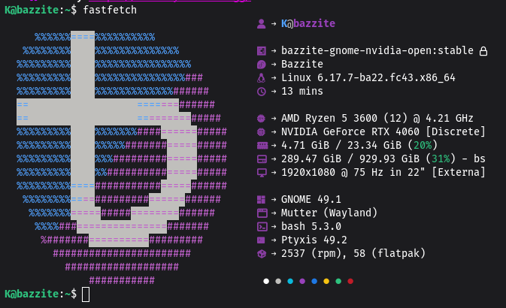Viewport: 506px width, 308px height.
Task: Click the '13 mins' uptime value
Action: click(x=302, y=91)
